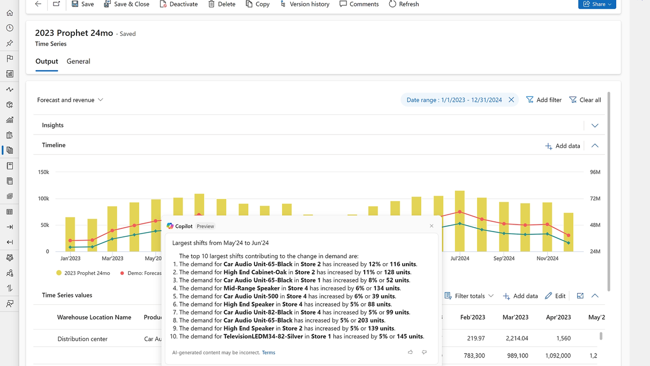The height and width of the screenshot is (366, 650).
Task: Open the Terms link in Copilot
Action: pos(268,353)
